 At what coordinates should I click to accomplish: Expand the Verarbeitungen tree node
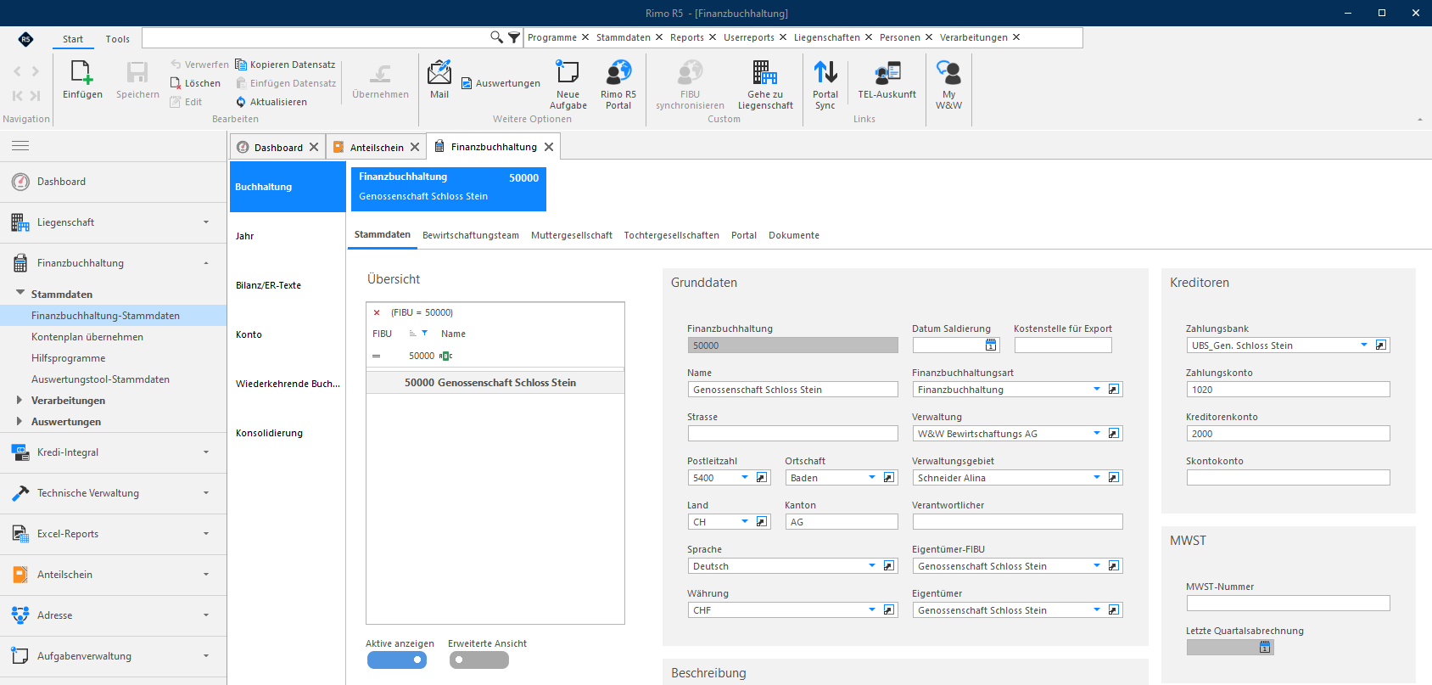(20, 400)
